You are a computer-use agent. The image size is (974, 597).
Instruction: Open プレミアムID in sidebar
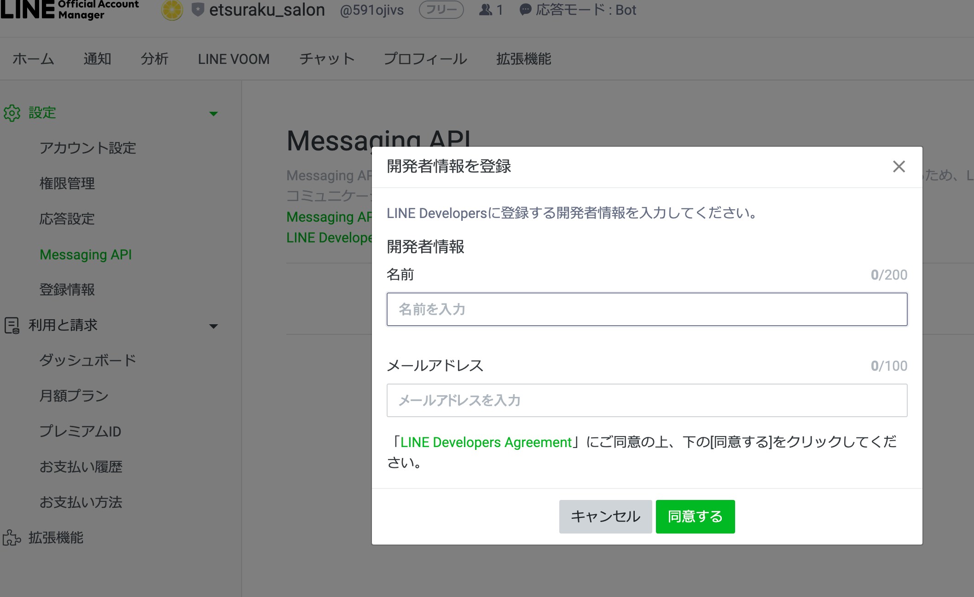[80, 431]
